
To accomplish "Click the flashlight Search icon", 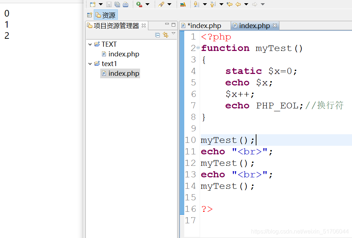I will (161, 4).
